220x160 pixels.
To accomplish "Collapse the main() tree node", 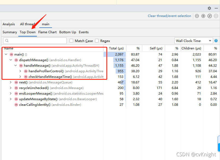I will (6, 54).
